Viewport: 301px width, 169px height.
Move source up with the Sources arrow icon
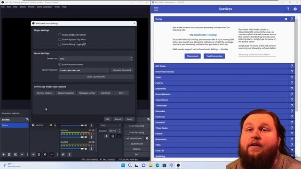coord(51,154)
